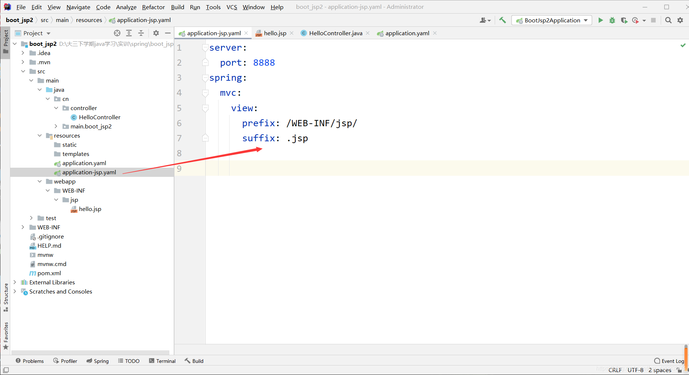
Task: Change file encoding UTF-8 in status bar
Action: (x=635, y=370)
